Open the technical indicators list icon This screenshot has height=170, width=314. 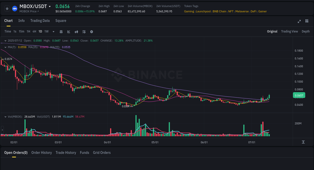[84, 32]
